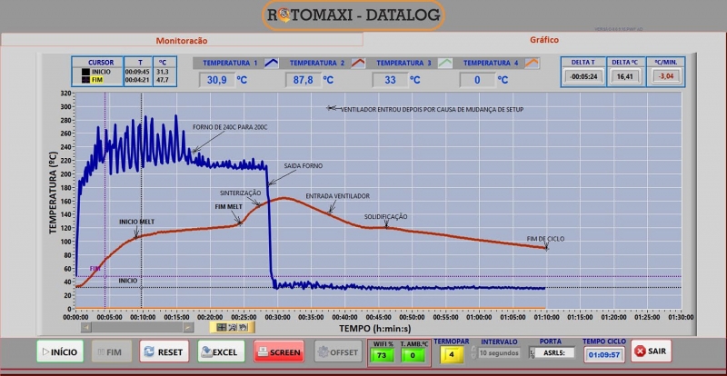Click the Temperatura 2 reading 87,8
727x376 pixels.
[304, 80]
